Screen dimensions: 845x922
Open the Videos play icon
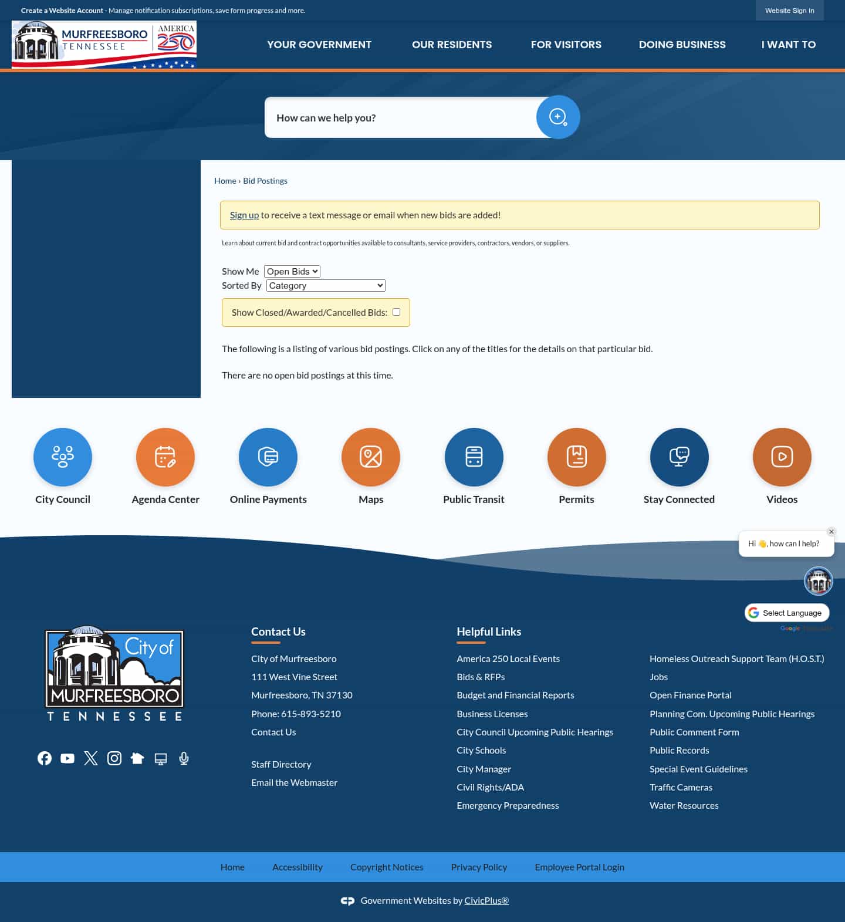pyautogui.click(x=782, y=457)
